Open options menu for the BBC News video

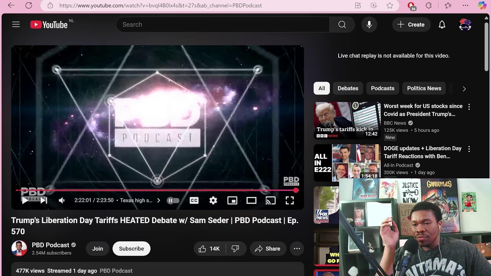tap(469, 107)
